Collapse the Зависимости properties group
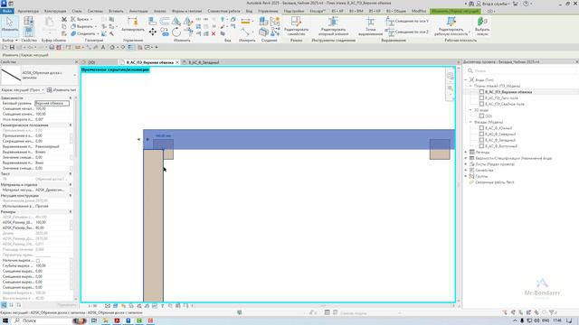The height and width of the screenshot is (325, 579). click(x=71, y=98)
